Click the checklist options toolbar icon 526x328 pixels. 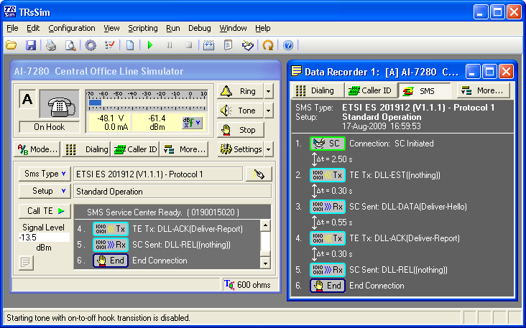(x=110, y=45)
